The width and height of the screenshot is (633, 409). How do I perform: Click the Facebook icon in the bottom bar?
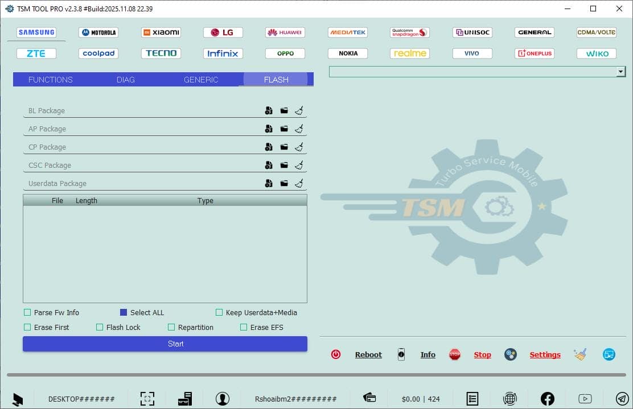pos(547,398)
